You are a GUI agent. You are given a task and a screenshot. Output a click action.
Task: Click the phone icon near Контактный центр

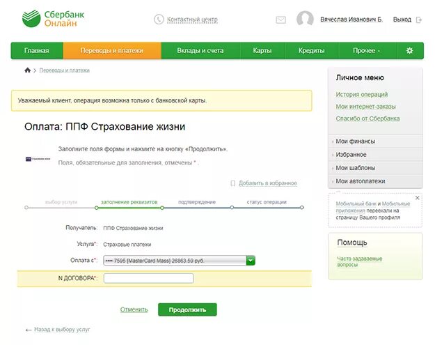point(159,20)
